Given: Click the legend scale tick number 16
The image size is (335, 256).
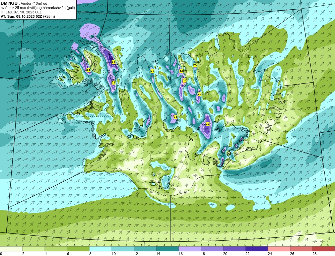Looking at the screenshot, I should coord(181,254).
